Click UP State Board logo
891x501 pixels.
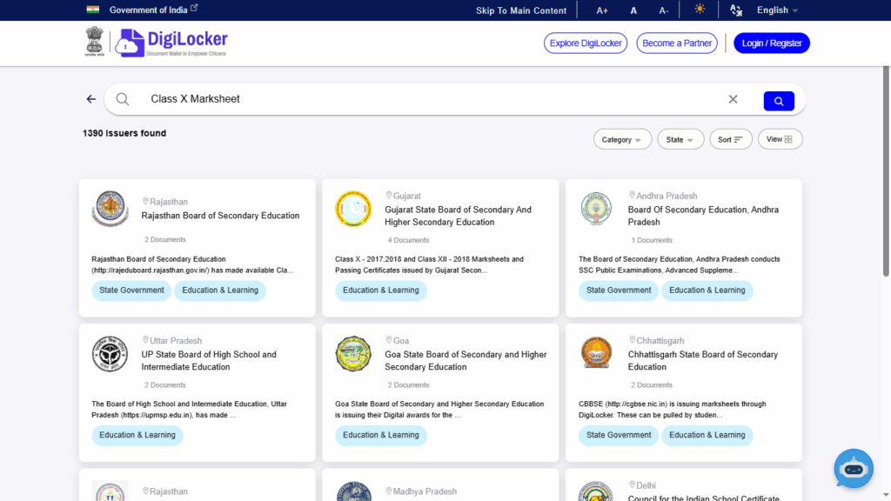click(x=111, y=353)
